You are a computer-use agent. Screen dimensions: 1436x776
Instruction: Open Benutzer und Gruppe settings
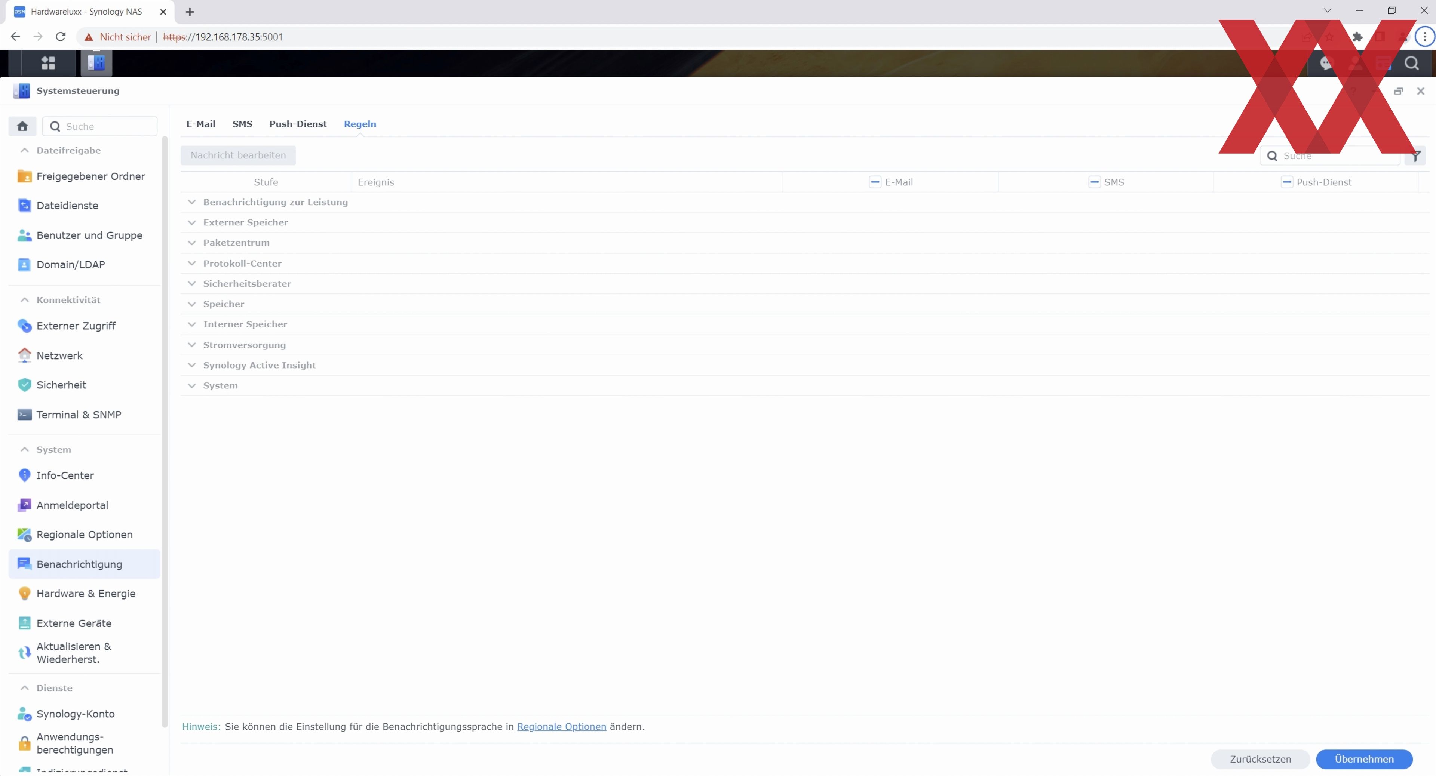point(85,235)
